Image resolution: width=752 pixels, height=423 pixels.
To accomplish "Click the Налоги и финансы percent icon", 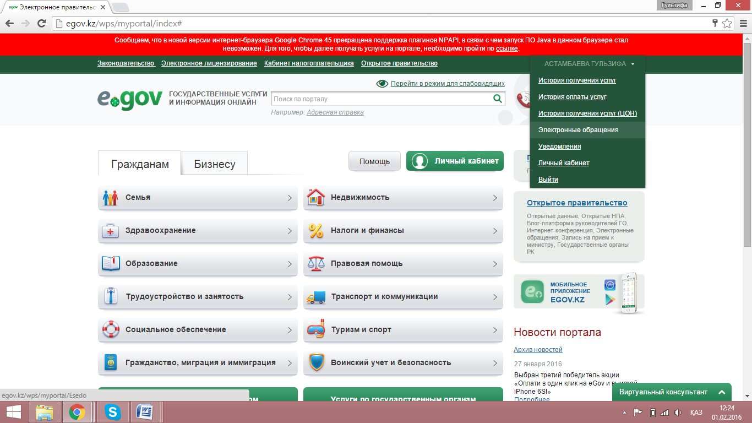I will [x=316, y=231].
